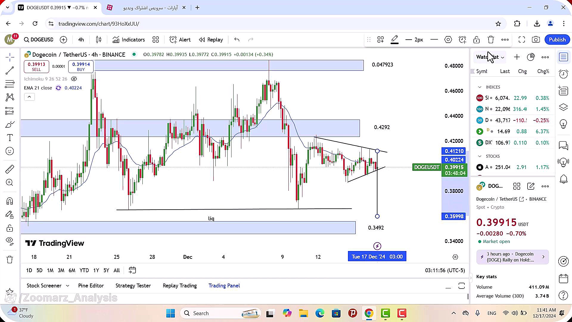Click the time zone 03:11:56 (UTC-5)
The height and width of the screenshot is (322, 572).
445,270
